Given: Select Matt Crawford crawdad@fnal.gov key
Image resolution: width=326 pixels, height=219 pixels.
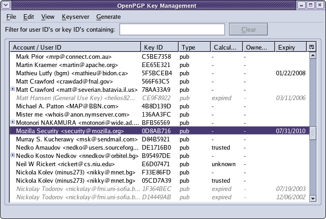Looking at the screenshot, I should point(159,81).
